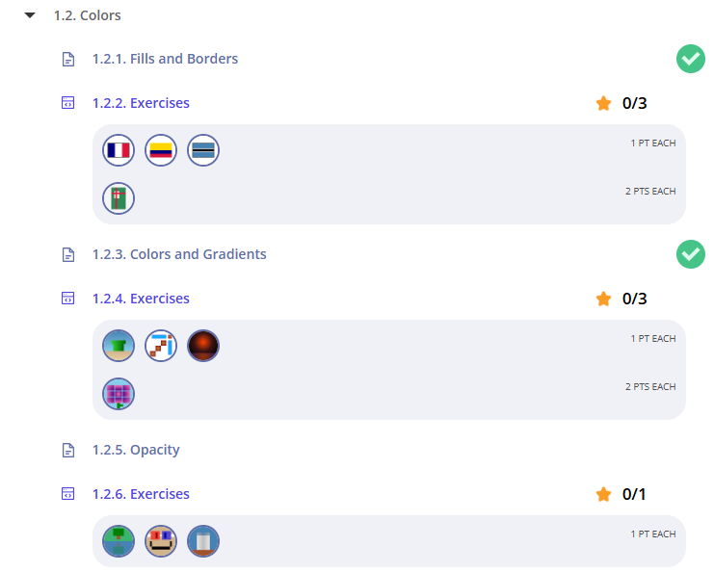This screenshot has height=573, width=714.
Task: Open the purple grid exercise
Action: click(x=119, y=394)
